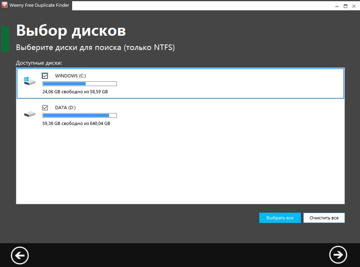Click the Weeny Free Duplicate Finder app icon

(4, 5)
